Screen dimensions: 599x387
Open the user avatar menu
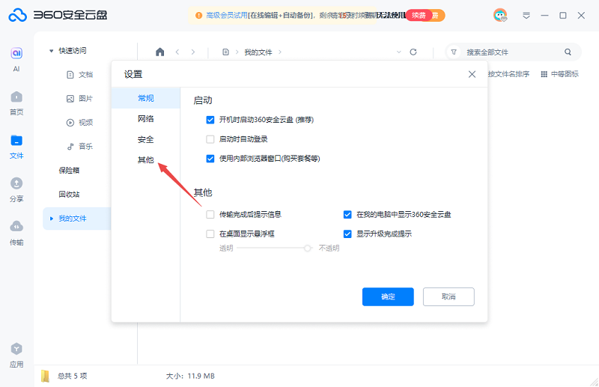pos(500,15)
